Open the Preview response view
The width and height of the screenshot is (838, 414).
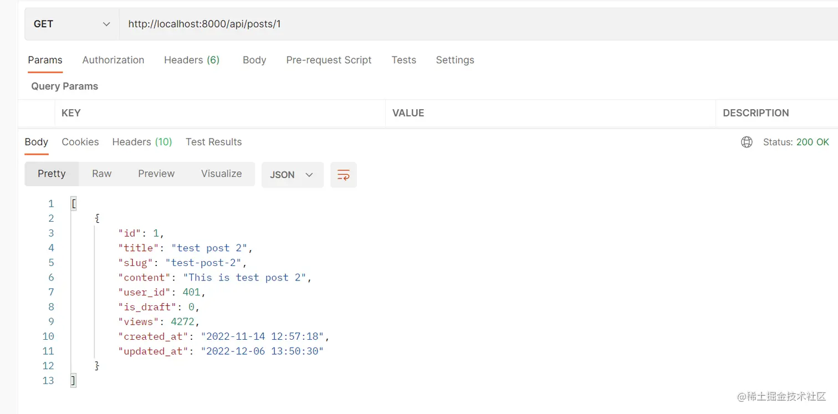[x=156, y=173]
